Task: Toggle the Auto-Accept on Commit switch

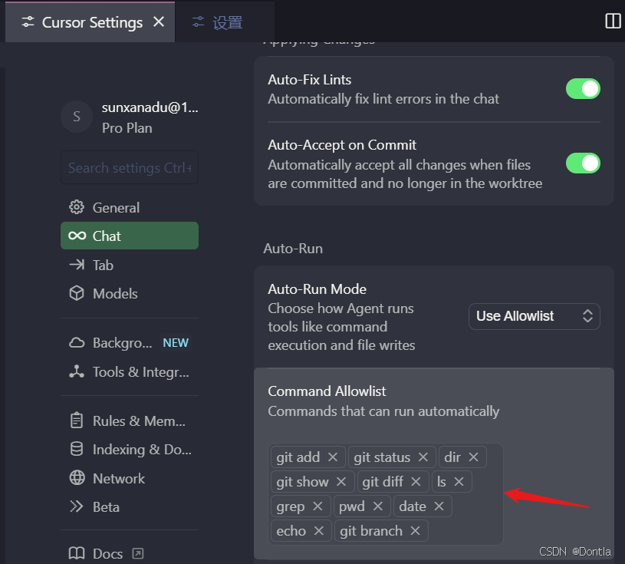Action: (x=583, y=163)
